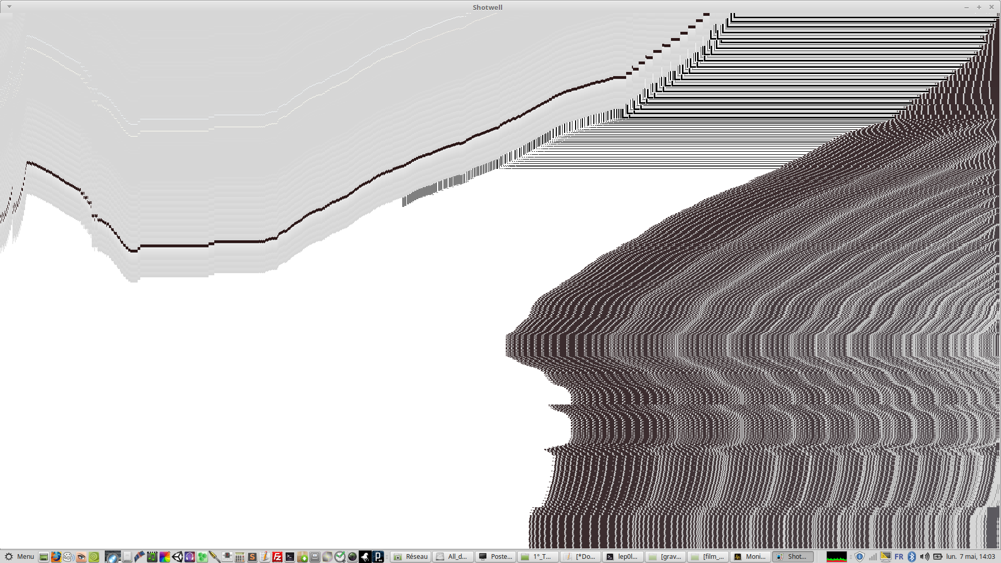Click the Bluetooth tray icon
The image size is (1001, 563).
(x=912, y=556)
